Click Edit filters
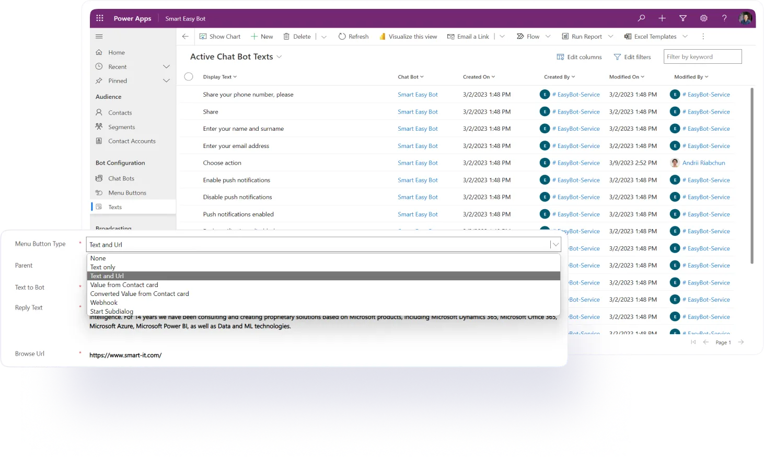Viewport: 764px width, 457px height. pyautogui.click(x=632, y=57)
